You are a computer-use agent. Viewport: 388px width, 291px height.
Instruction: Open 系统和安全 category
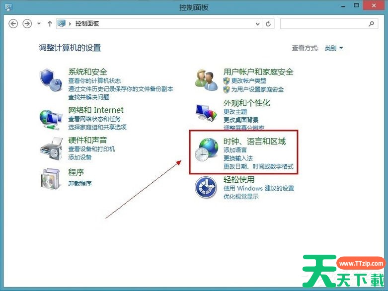coord(87,72)
